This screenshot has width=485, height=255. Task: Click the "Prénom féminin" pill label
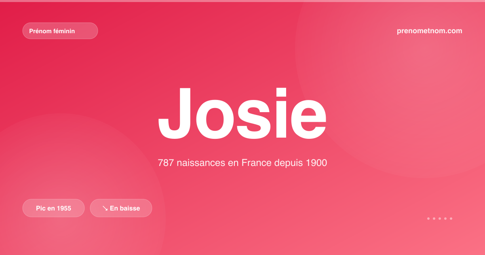click(60, 31)
